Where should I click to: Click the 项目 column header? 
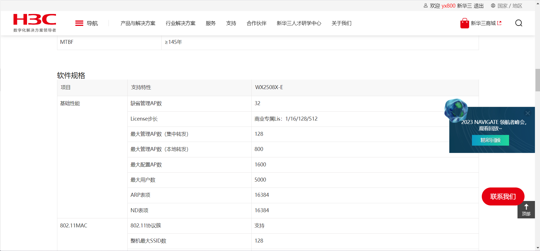[x=66, y=87]
